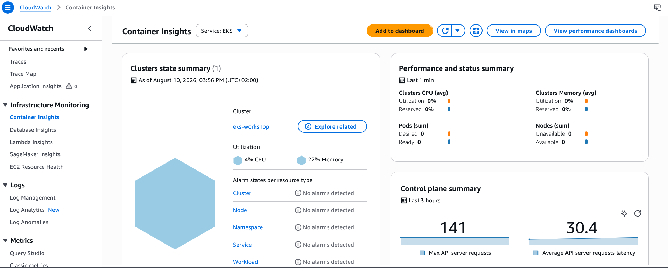Click the info icon in the Service alarm row
The width and height of the screenshot is (668, 268).
(x=298, y=245)
